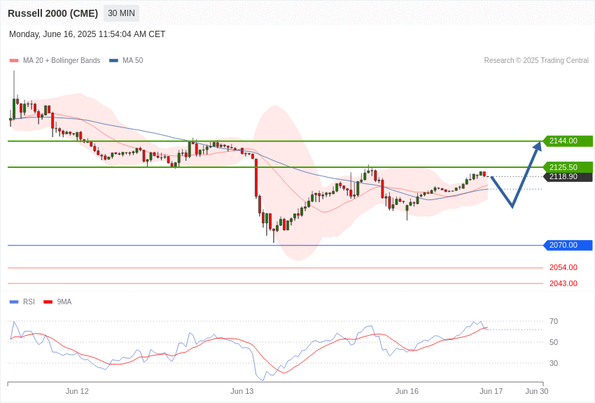The height and width of the screenshot is (403, 595).
Task: Click the 2043.00 support level label
Action: pyautogui.click(x=563, y=283)
